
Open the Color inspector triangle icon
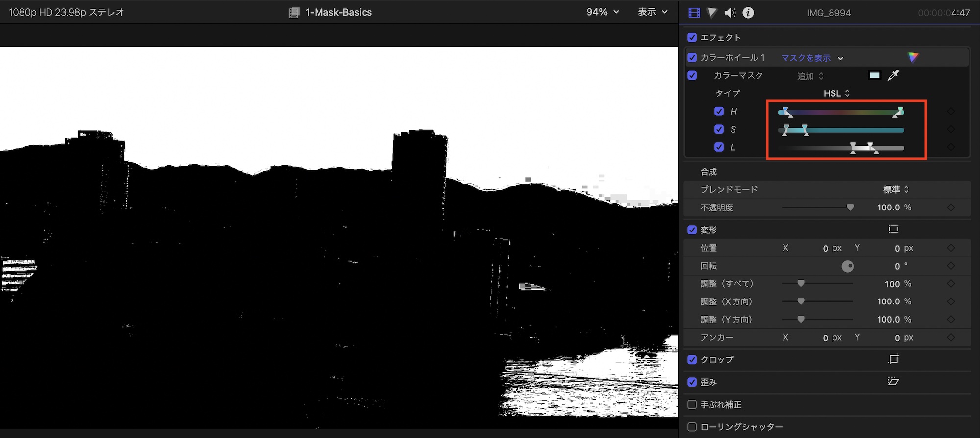point(712,13)
